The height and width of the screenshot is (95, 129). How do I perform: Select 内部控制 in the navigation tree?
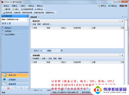pyautogui.click(x=8, y=31)
